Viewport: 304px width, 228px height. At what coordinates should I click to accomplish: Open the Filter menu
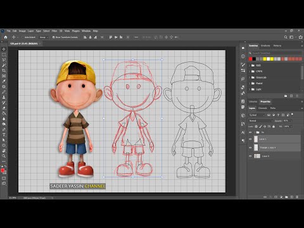tap(54, 31)
